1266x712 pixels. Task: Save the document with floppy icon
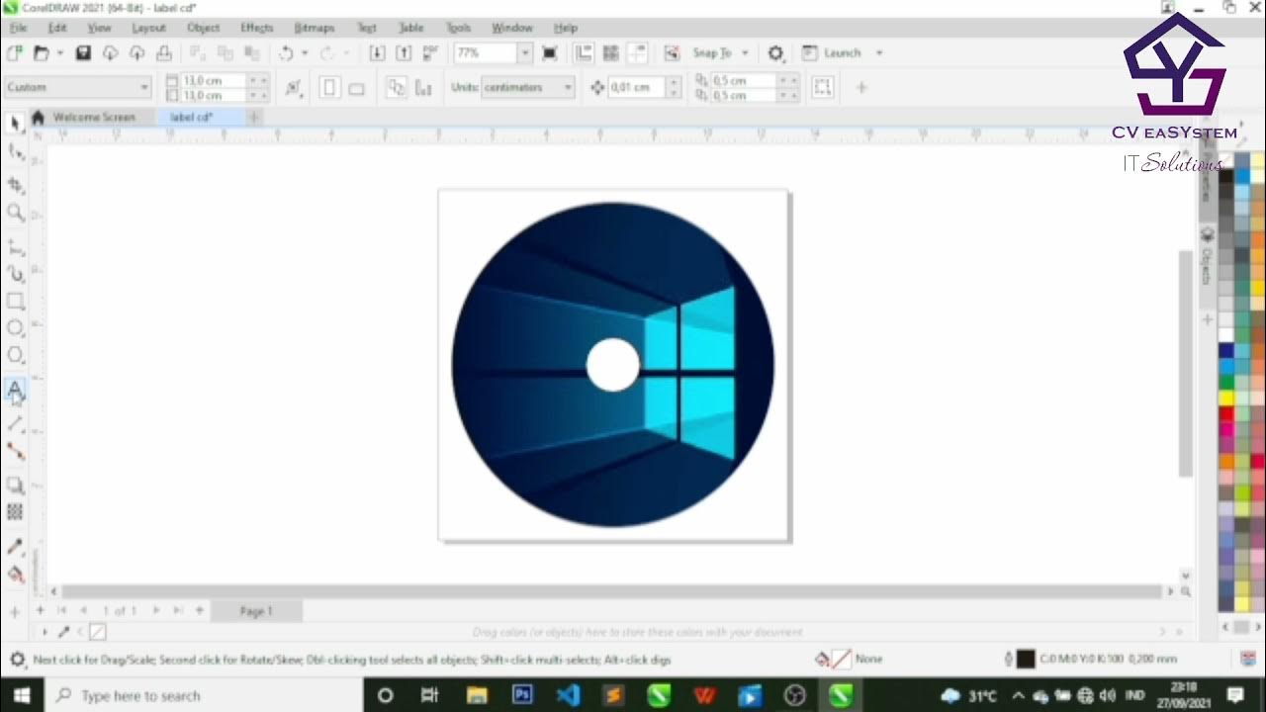(x=83, y=52)
